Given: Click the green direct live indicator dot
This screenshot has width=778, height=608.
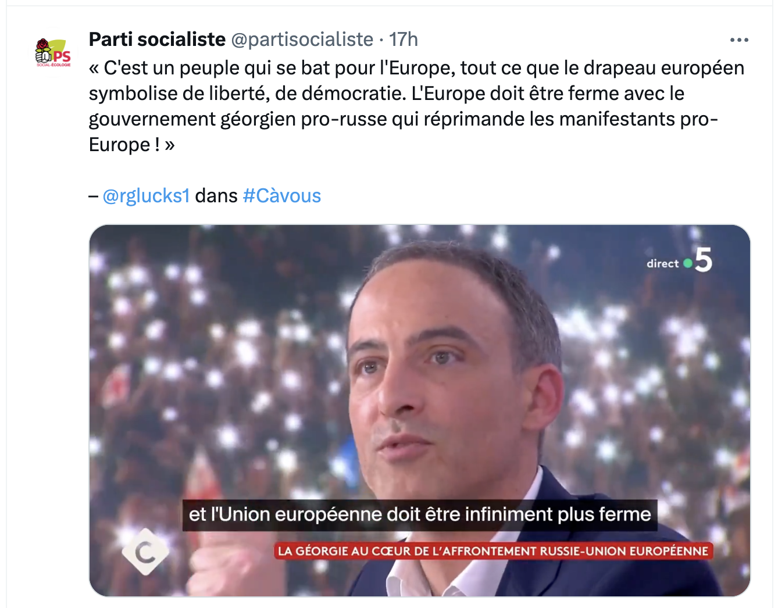Looking at the screenshot, I should 688,263.
